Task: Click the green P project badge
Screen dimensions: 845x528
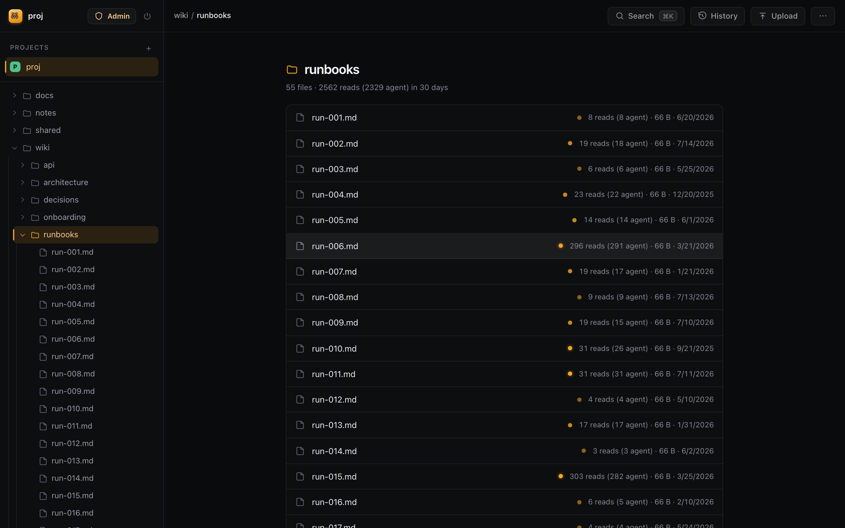Action: pos(15,67)
